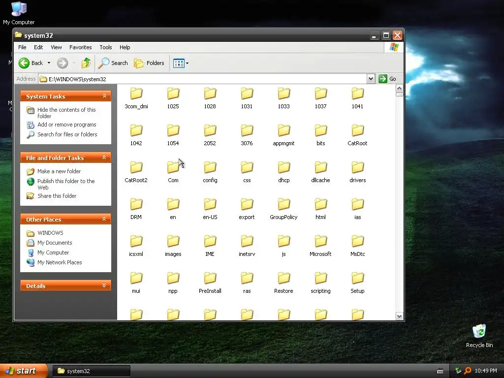Select the Restore folder
Viewport: 504px width, 378px height.
[283, 283]
